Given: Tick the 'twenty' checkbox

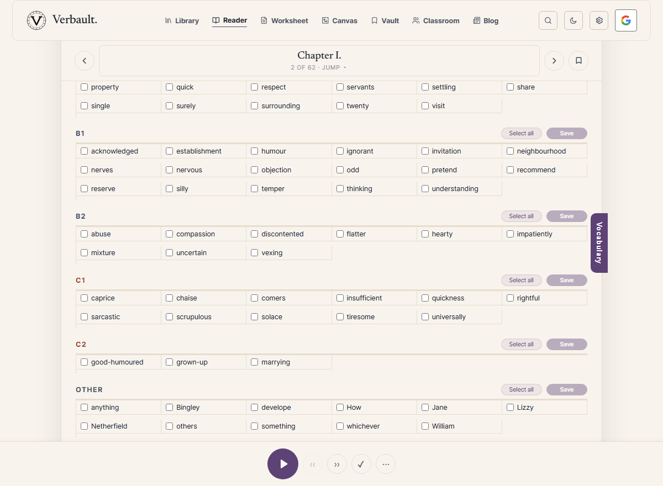Looking at the screenshot, I should coord(340,105).
